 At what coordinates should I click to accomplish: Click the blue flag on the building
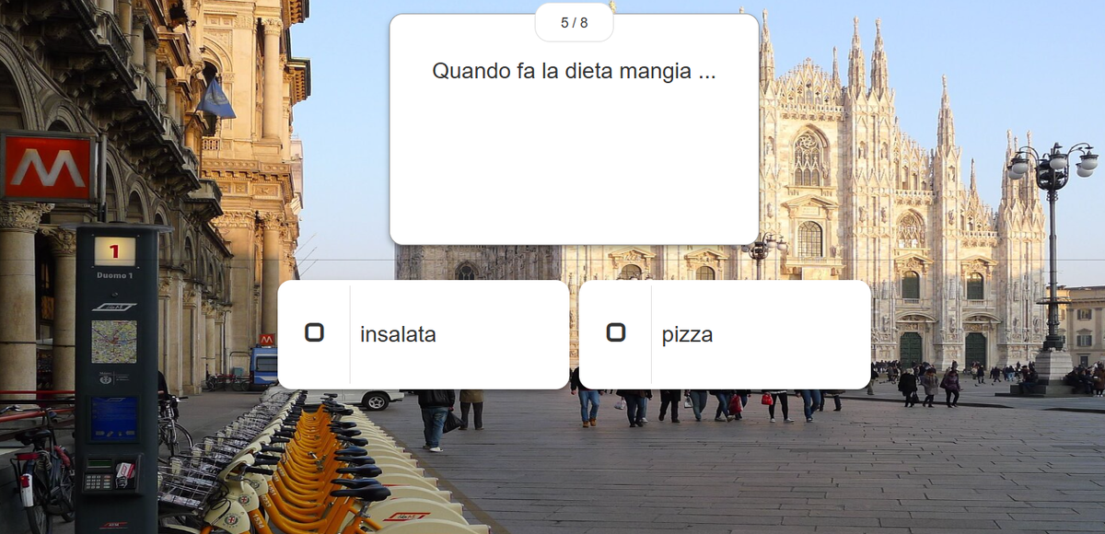point(215,99)
